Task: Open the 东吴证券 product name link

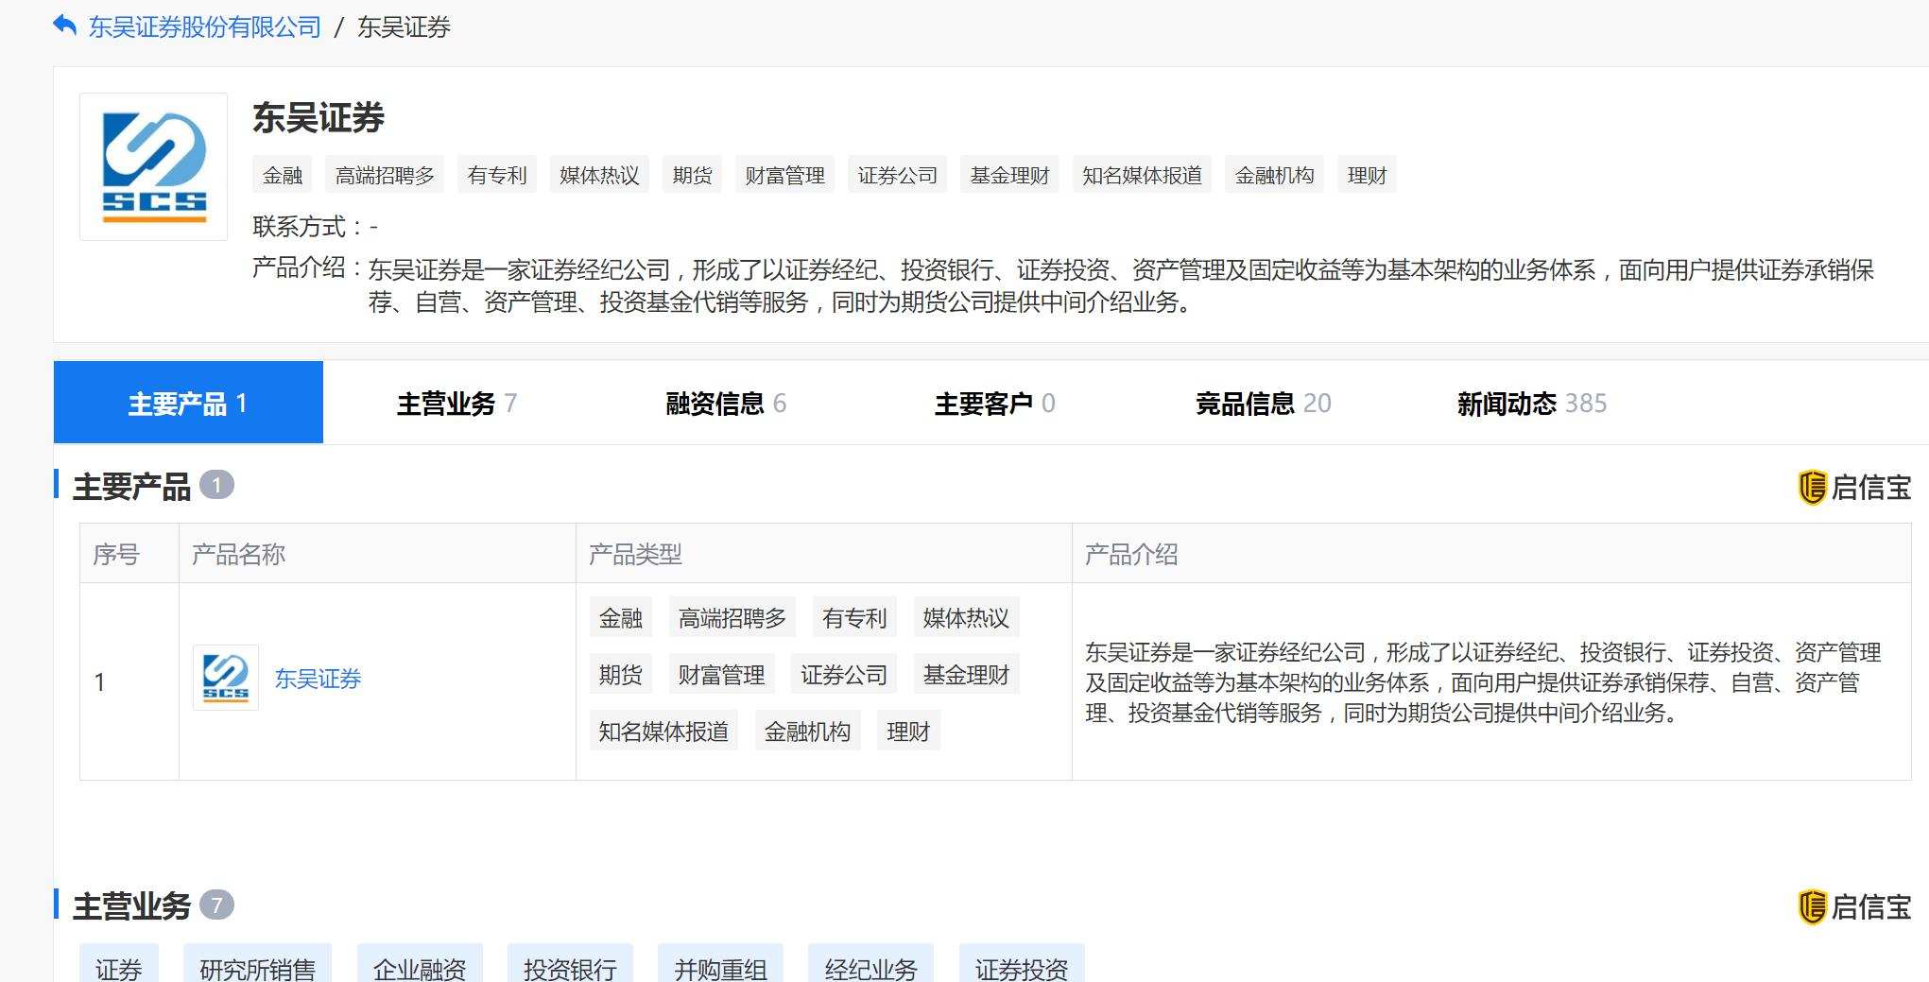Action: [318, 679]
